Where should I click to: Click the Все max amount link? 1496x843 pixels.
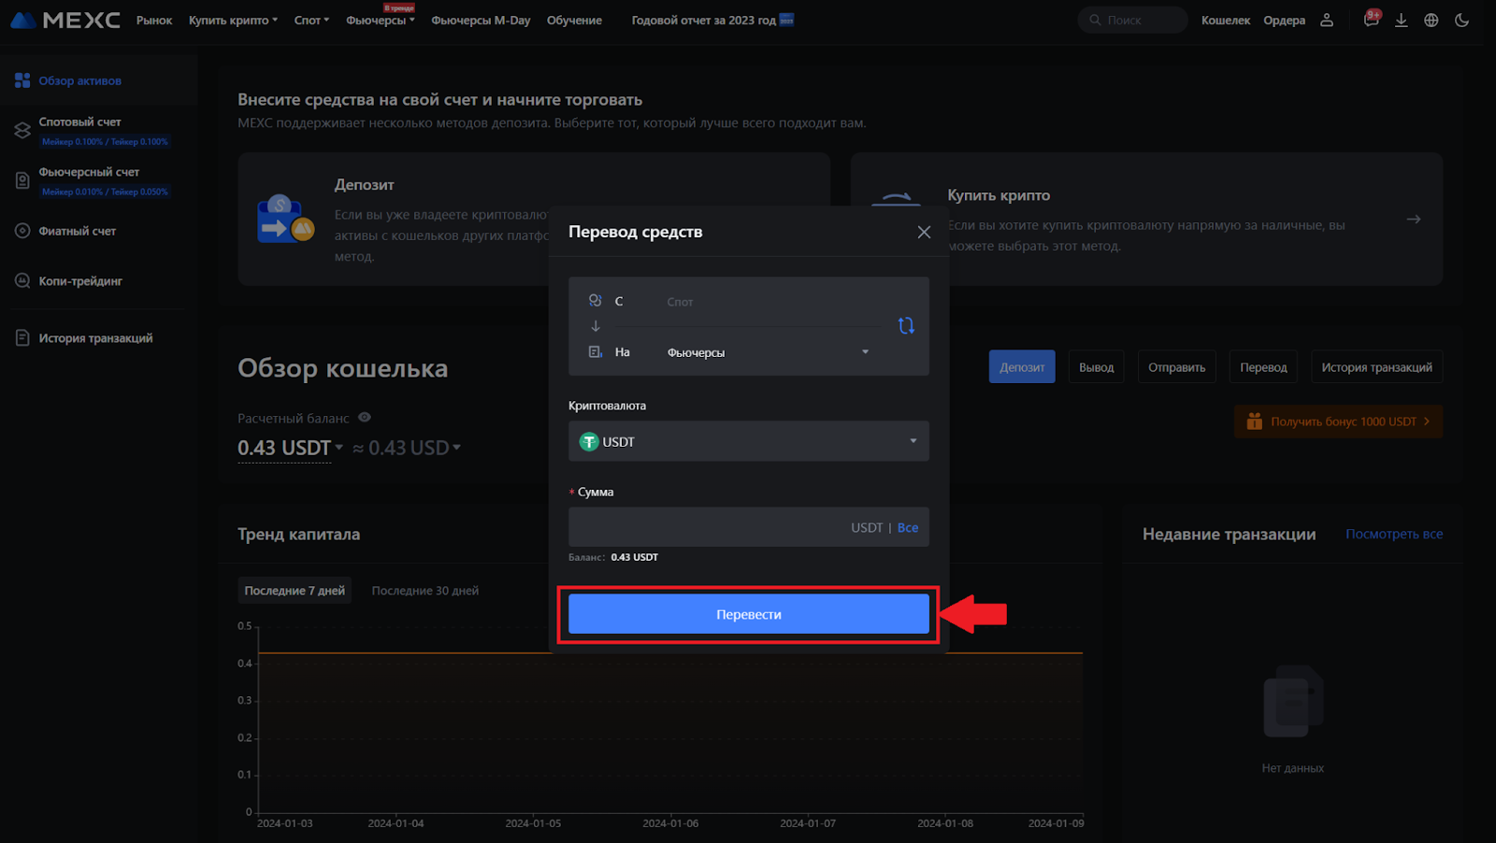907,528
